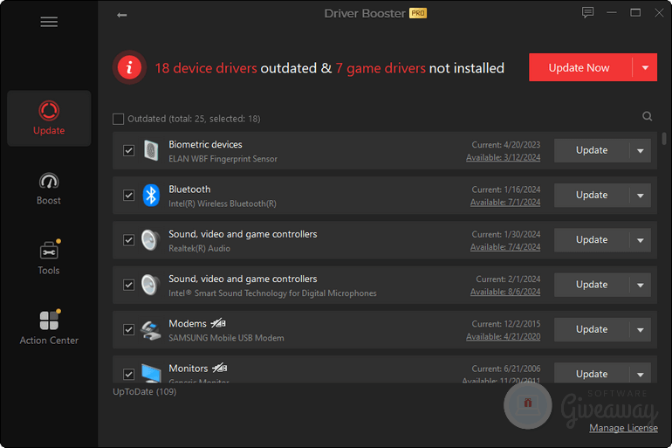This screenshot has width=672, height=448.
Task: Update the SAMSUNG Mobile USB Modem driver
Action: [592, 330]
